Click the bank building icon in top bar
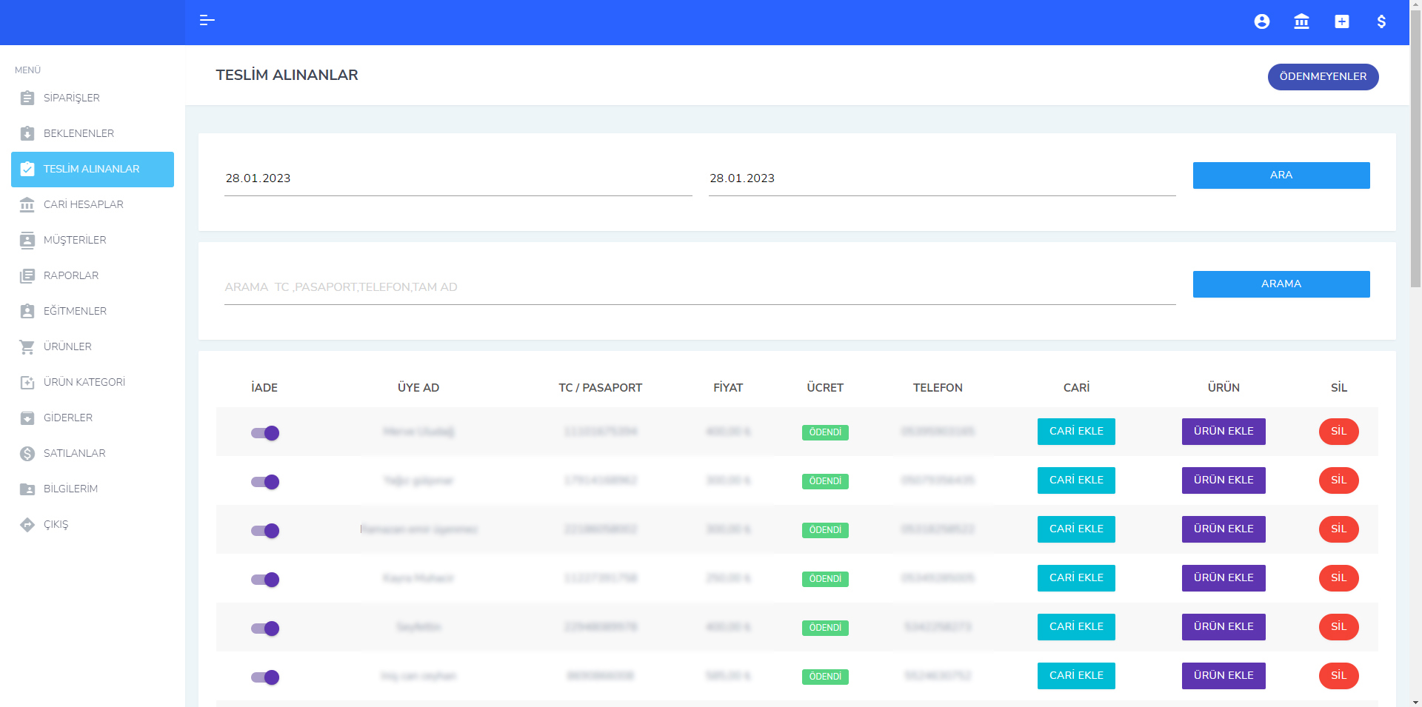 [x=1301, y=21]
